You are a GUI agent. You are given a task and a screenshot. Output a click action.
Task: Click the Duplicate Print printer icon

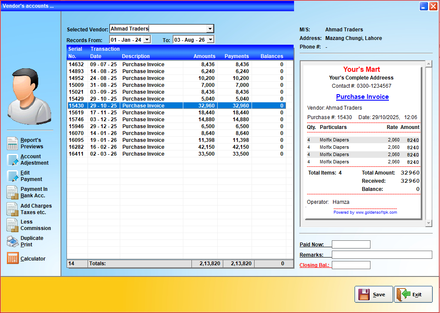12,241
